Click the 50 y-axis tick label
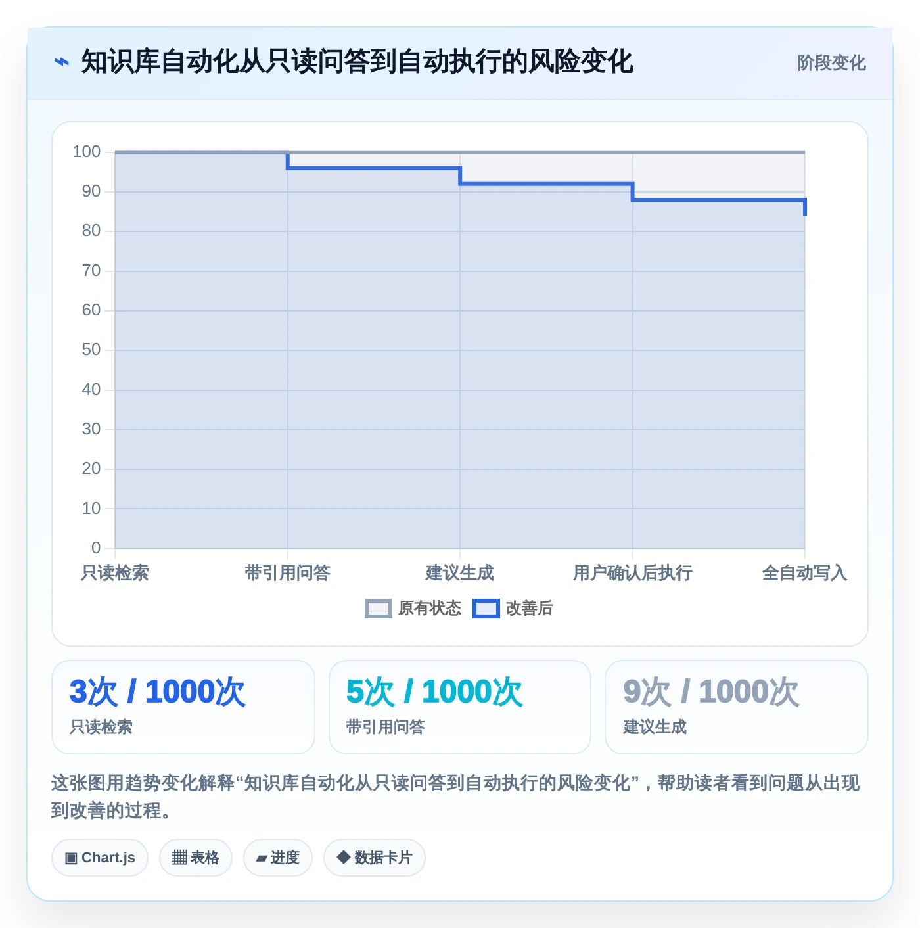 pos(91,350)
